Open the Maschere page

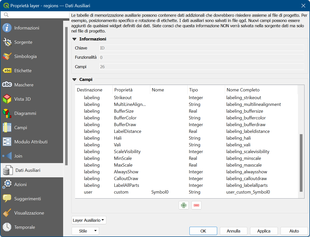[32, 85]
